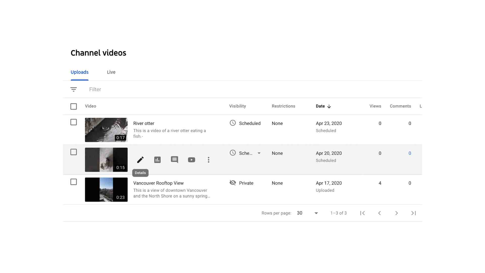Go to the next page arrow
The height and width of the screenshot is (273, 485).
[396, 213]
